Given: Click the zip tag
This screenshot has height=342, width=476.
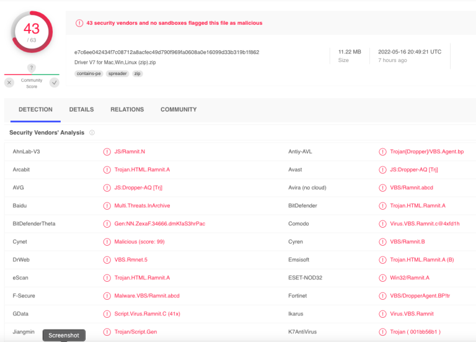Looking at the screenshot, I should [x=137, y=74].
